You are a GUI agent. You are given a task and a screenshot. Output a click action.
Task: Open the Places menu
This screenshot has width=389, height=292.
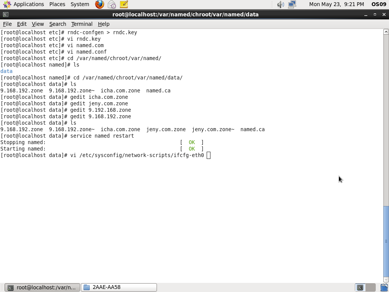tap(57, 4)
